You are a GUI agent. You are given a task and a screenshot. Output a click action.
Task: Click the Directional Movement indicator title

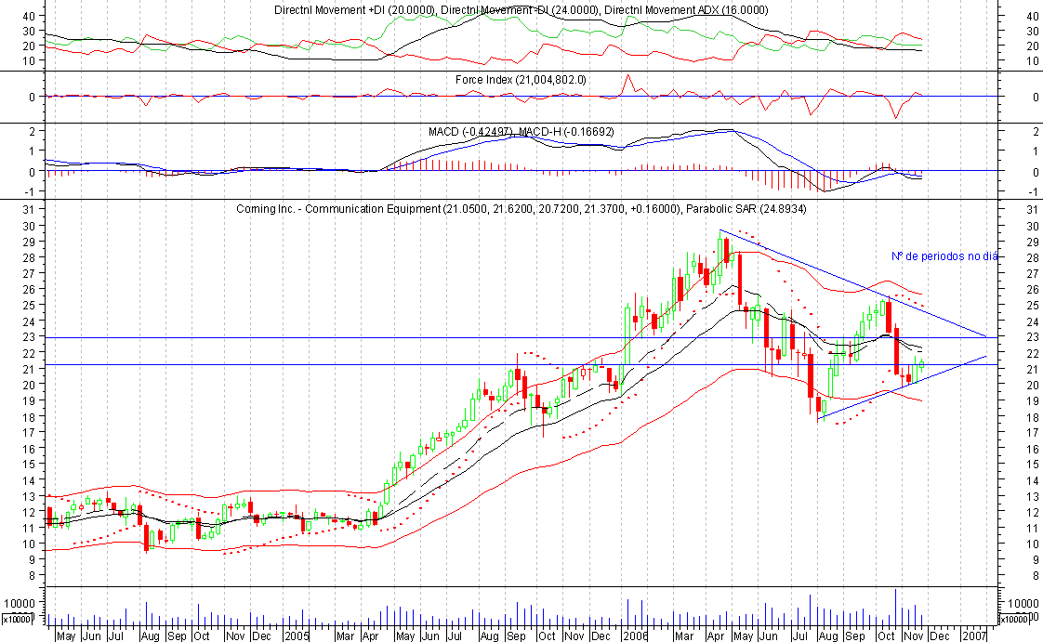[x=521, y=10]
